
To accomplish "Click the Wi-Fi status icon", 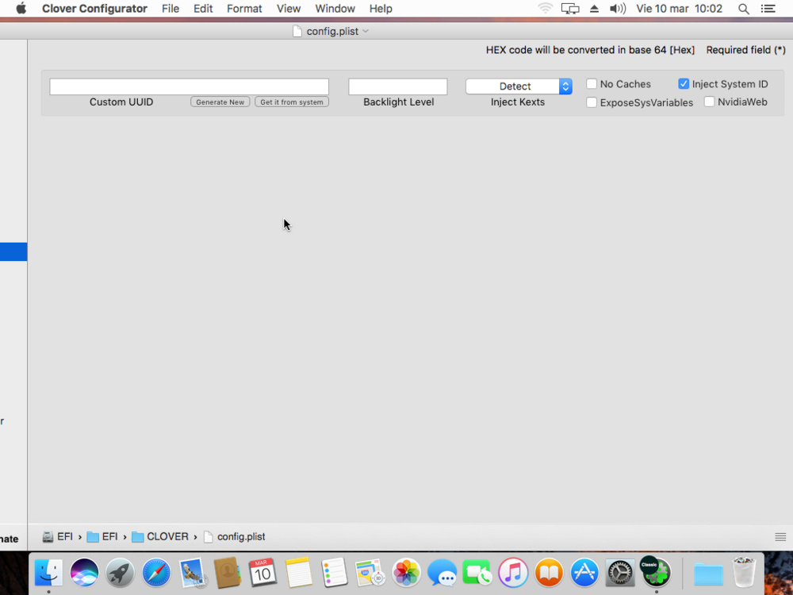I will pyautogui.click(x=546, y=8).
